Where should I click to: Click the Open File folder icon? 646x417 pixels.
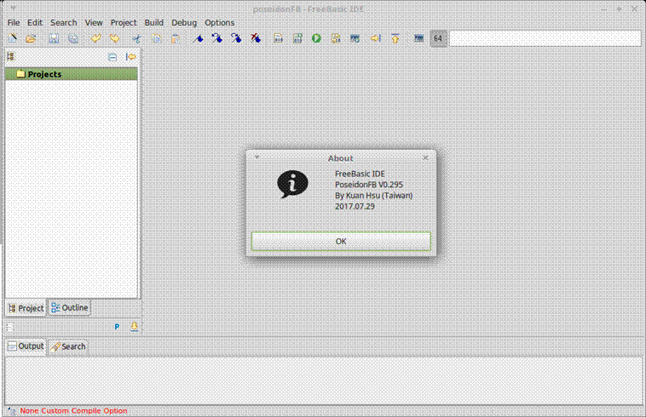pyautogui.click(x=31, y=38)
